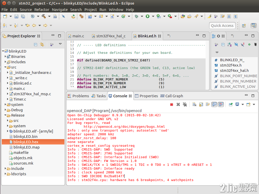Click the Debug bug icon
This screenshot has width=259, height=194.
[136, 16]
